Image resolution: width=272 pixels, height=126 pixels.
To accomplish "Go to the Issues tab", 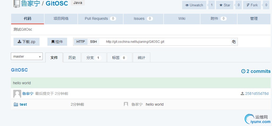I will (143, 19).
